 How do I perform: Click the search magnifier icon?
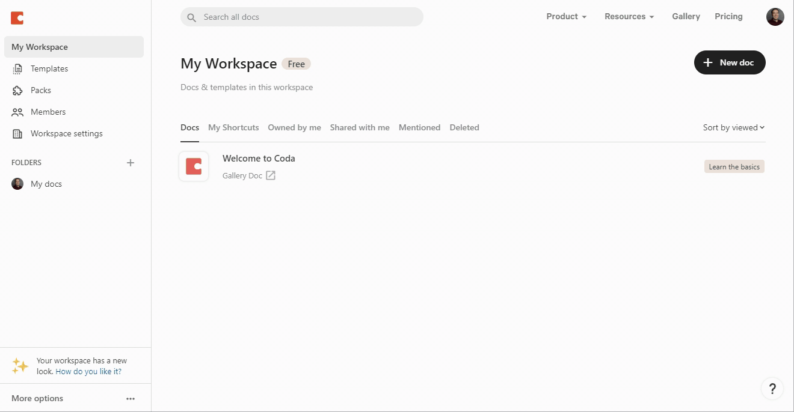tap(192, 17)
